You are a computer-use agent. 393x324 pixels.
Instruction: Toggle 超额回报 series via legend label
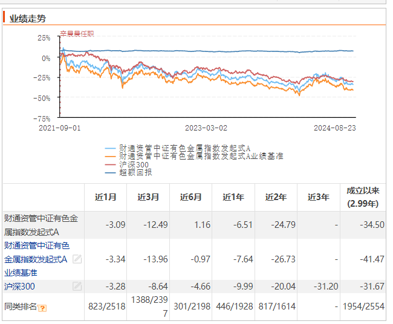tap(136, 172)
